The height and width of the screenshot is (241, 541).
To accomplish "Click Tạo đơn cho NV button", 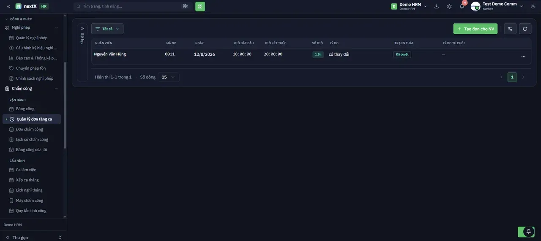I will [x=475, y=29].
